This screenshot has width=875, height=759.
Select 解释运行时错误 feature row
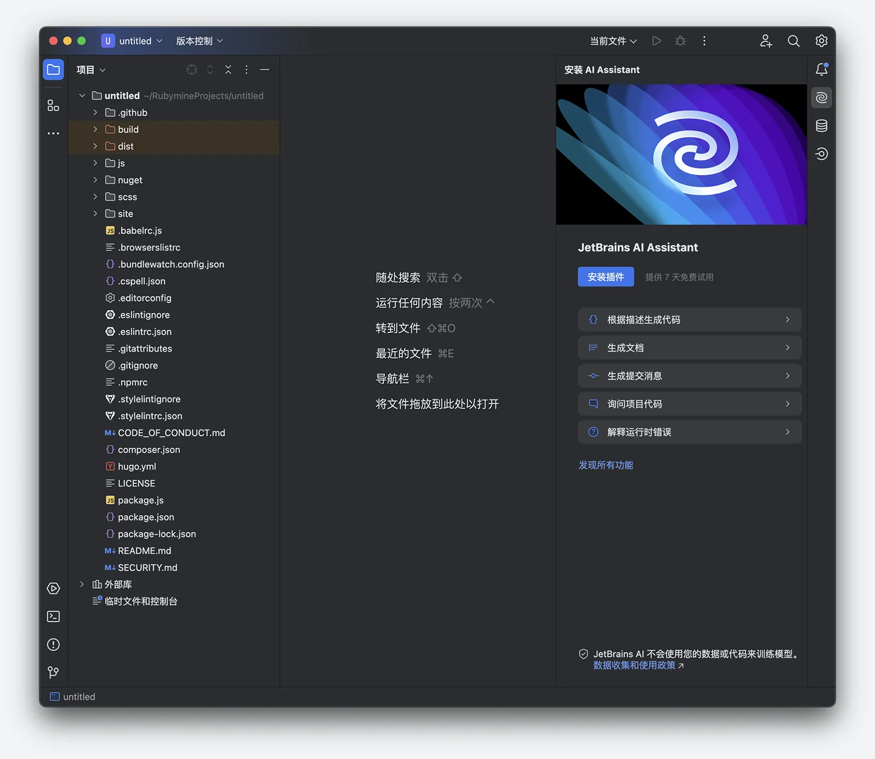[x=689, y=432]
